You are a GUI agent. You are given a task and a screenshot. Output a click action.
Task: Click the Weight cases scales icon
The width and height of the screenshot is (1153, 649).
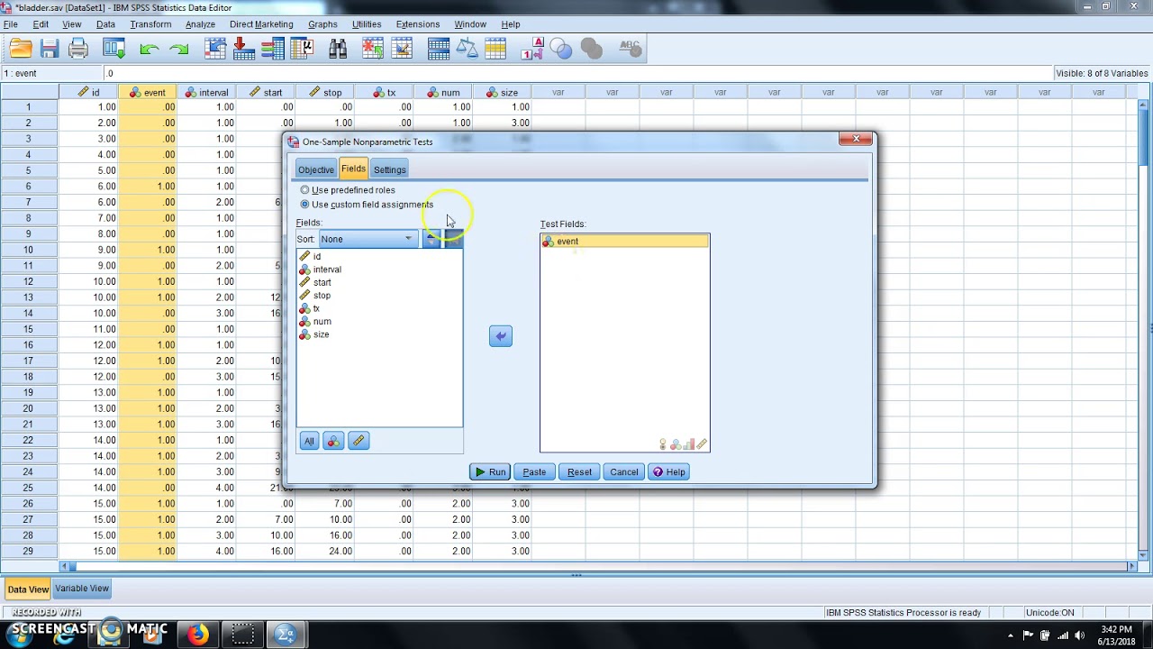(x=468, y=49)
